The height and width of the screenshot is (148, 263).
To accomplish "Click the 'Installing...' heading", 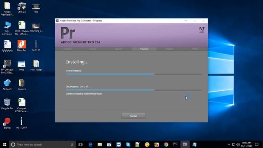I will point(77,62).
